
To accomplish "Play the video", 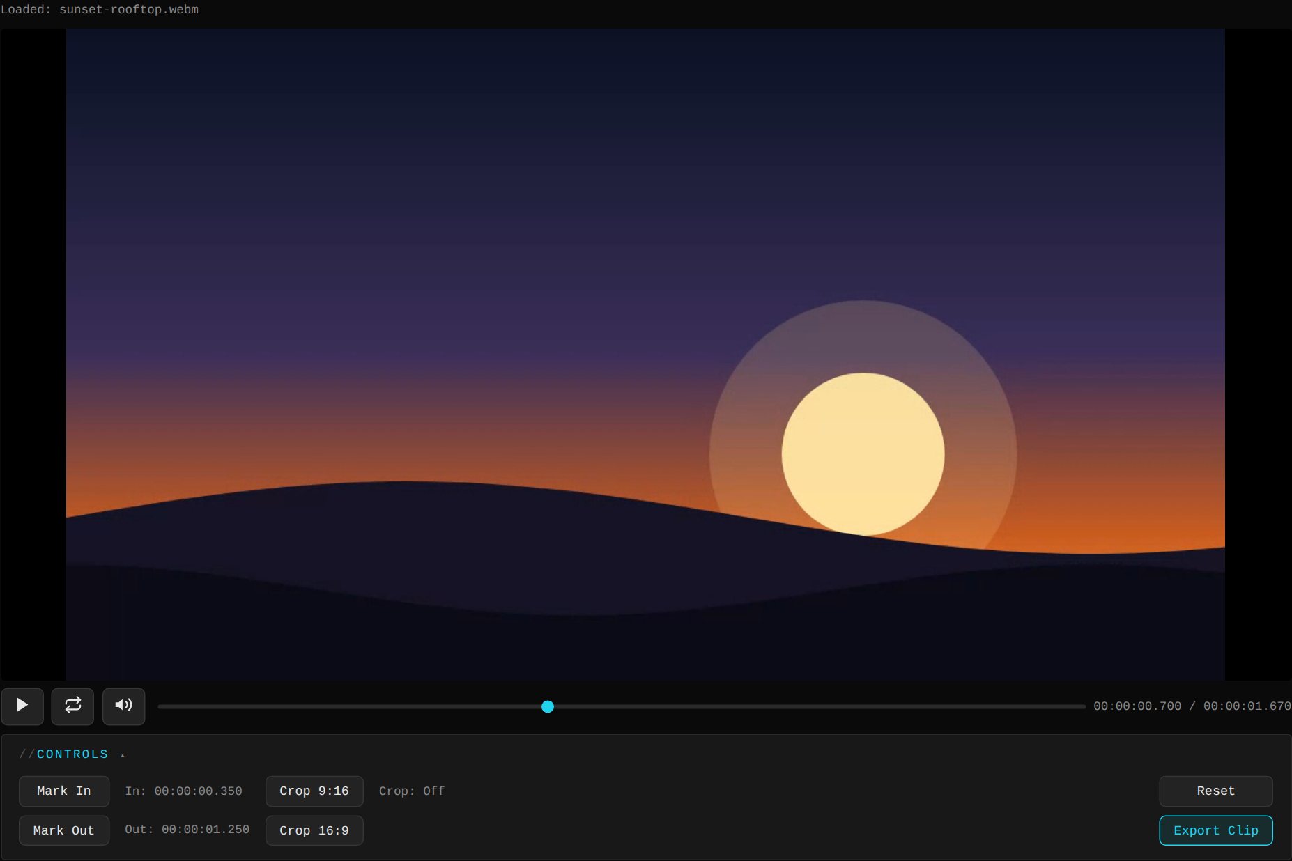I will pyautogui.click(x=22, y=706).
